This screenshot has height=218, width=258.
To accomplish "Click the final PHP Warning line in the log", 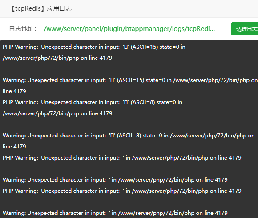I will 122,191.
